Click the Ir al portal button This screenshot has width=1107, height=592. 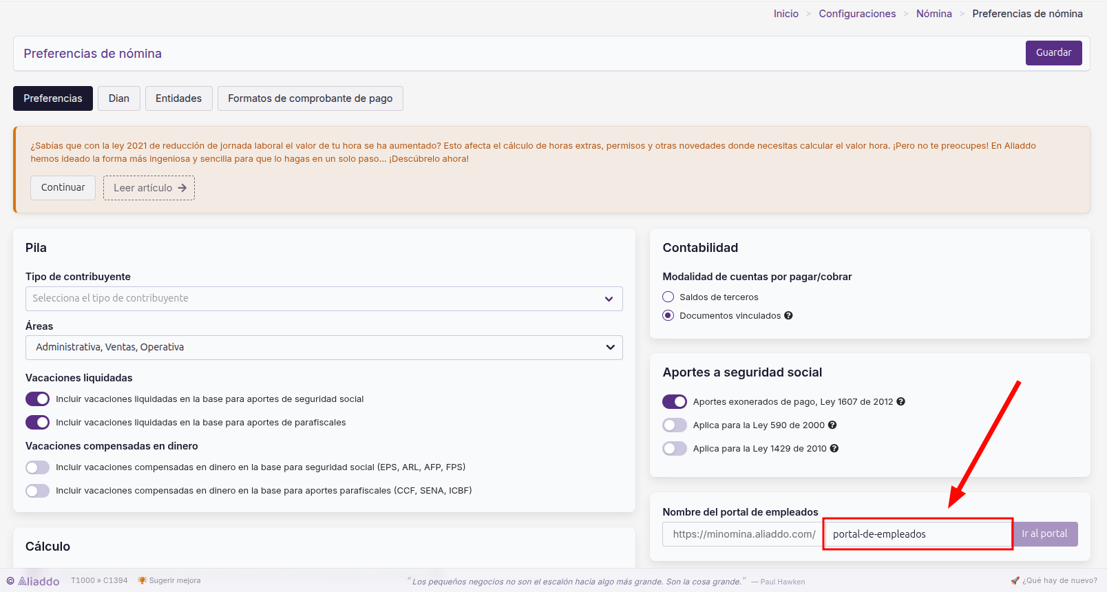click(x=1044, y=534)
